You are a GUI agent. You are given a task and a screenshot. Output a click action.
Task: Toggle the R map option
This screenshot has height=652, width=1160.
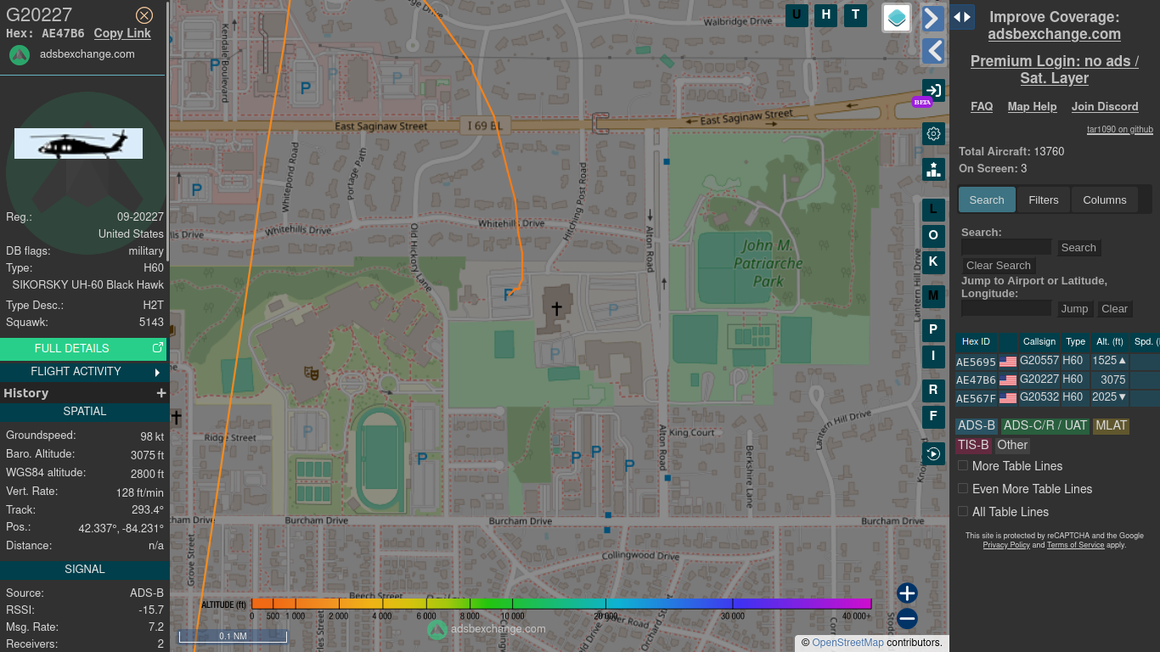pos(933,390)
